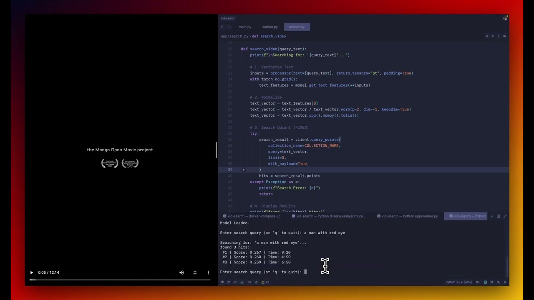This screenshot has height=300, width=534.
Task: Open the agent panel sparkle icon
Action: (x=499, y=282)
